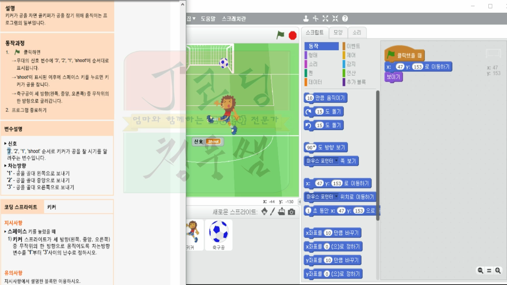Click the blocks palette vertical scrollbar

click(377, 155)
